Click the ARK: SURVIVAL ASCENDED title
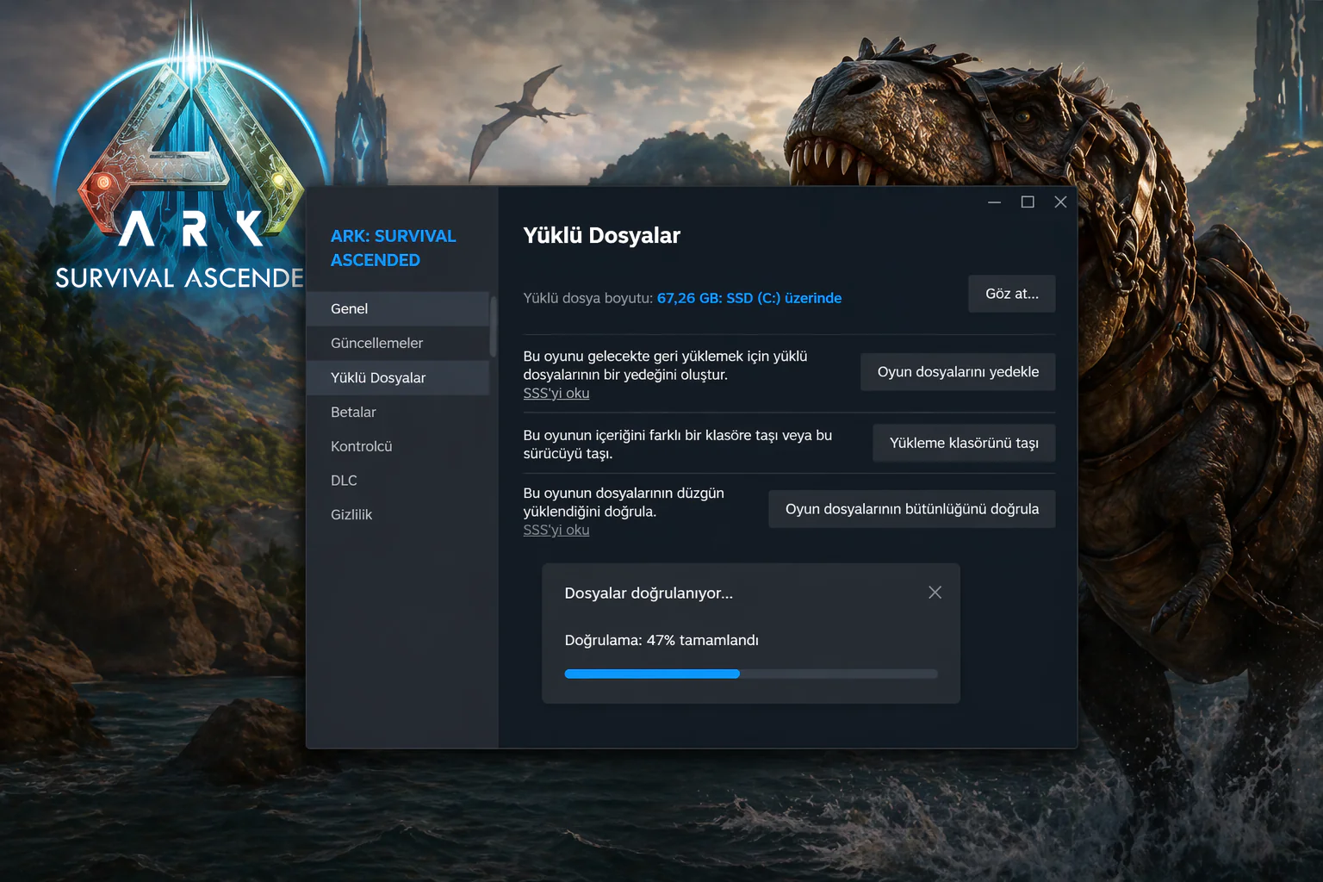Image resolution: width=1323 pixels, height=882 pixels. (x=393, y=247)
